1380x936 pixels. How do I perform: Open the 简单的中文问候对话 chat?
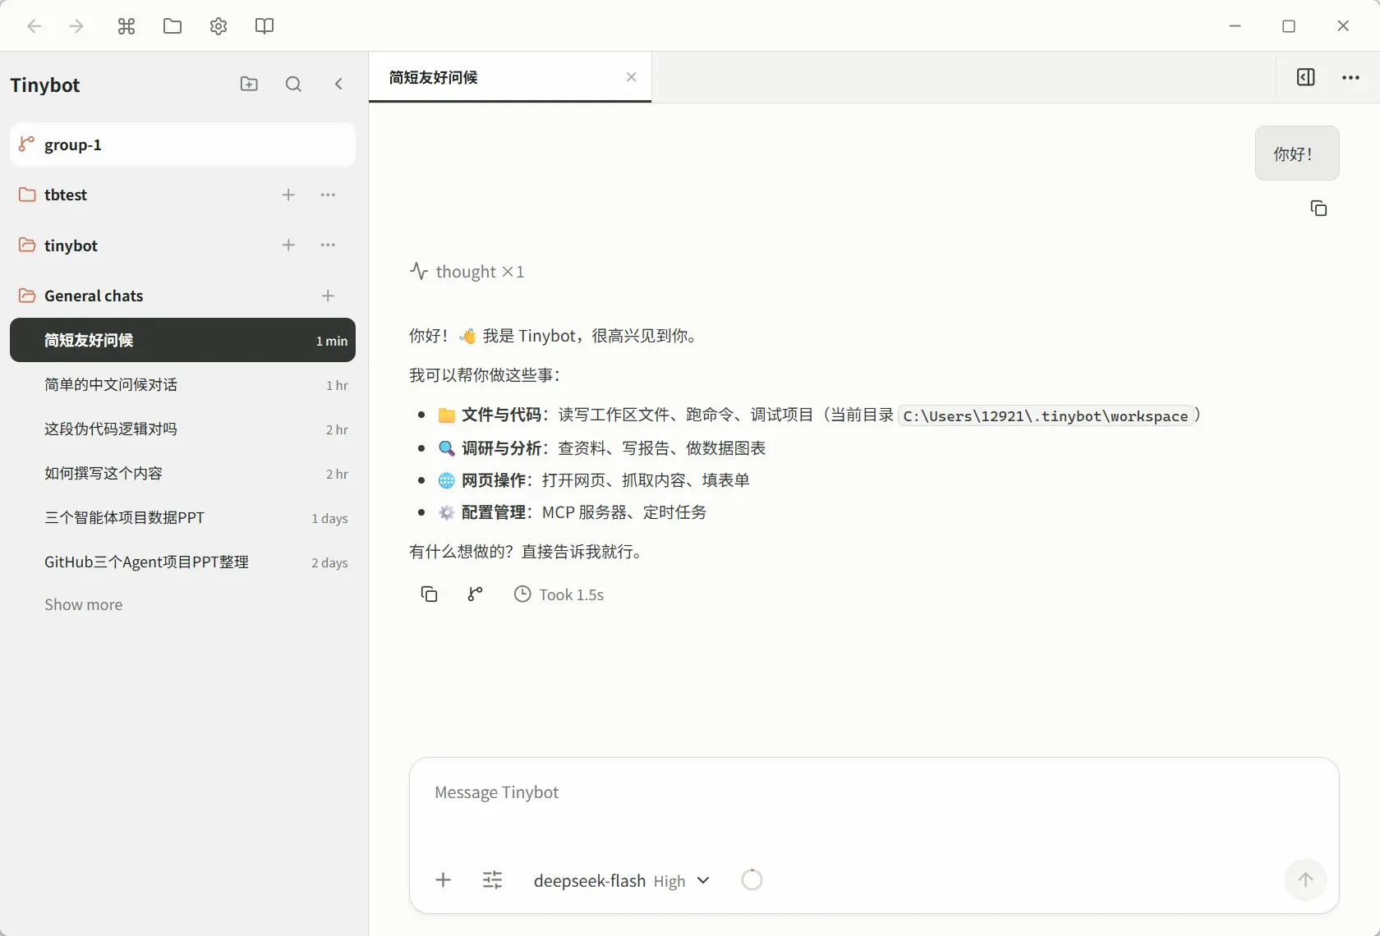point(182,384)
